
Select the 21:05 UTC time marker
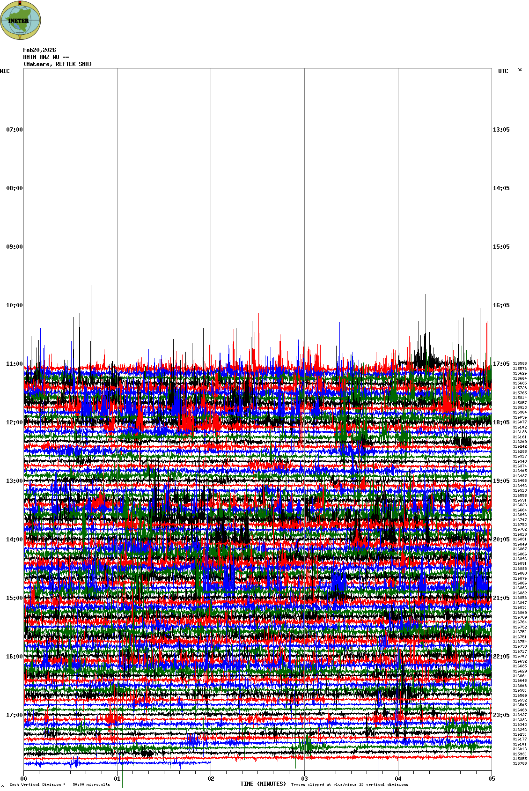coord(501,598)
